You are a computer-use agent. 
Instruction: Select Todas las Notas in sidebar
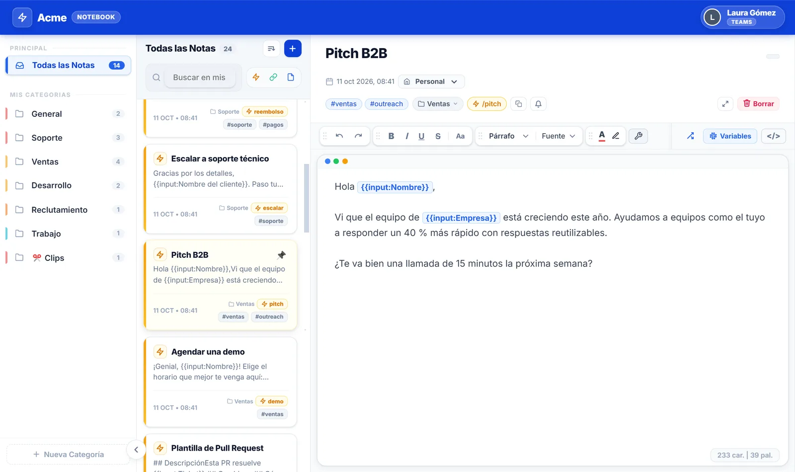(69, 66)
